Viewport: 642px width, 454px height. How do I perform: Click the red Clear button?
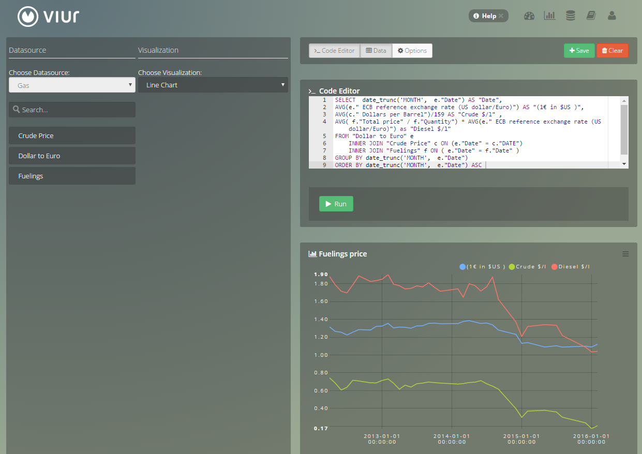(612, 51)
